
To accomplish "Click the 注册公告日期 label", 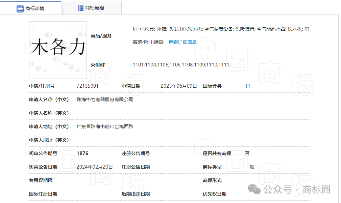I will [x=136, y=167].
